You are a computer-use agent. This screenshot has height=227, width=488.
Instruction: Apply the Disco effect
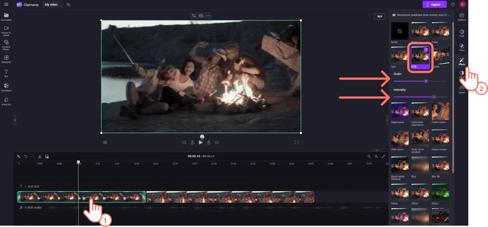[440, 193]
